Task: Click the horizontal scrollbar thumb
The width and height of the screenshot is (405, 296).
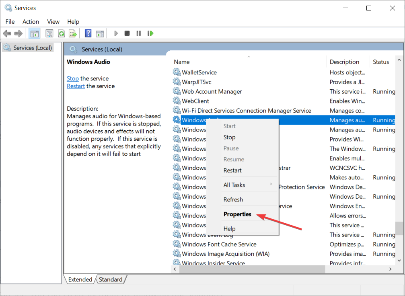Action: tap(252, 269)
